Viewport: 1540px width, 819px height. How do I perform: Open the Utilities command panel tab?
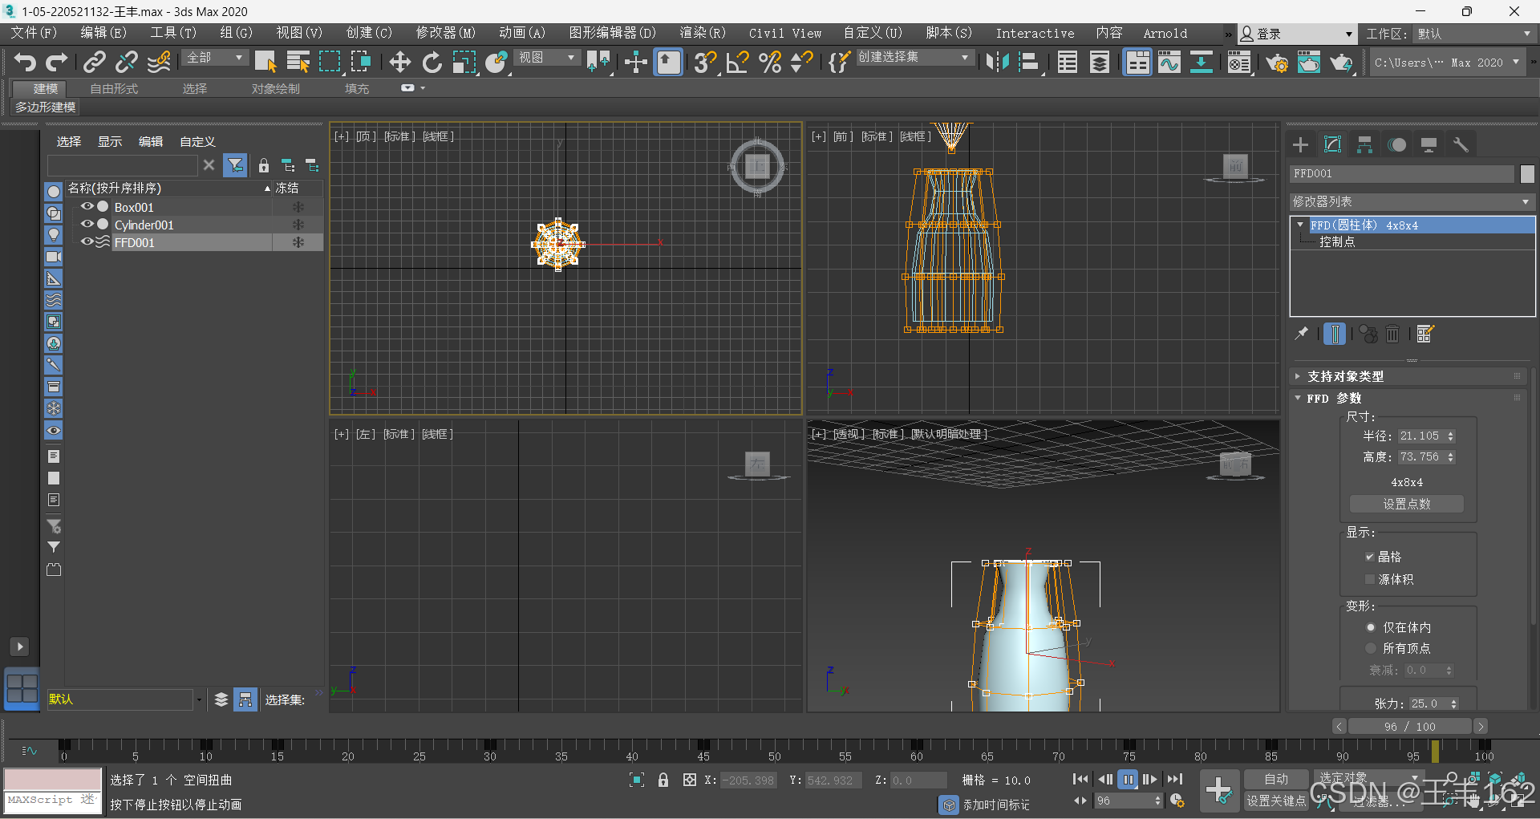[x=1461, y=144]
